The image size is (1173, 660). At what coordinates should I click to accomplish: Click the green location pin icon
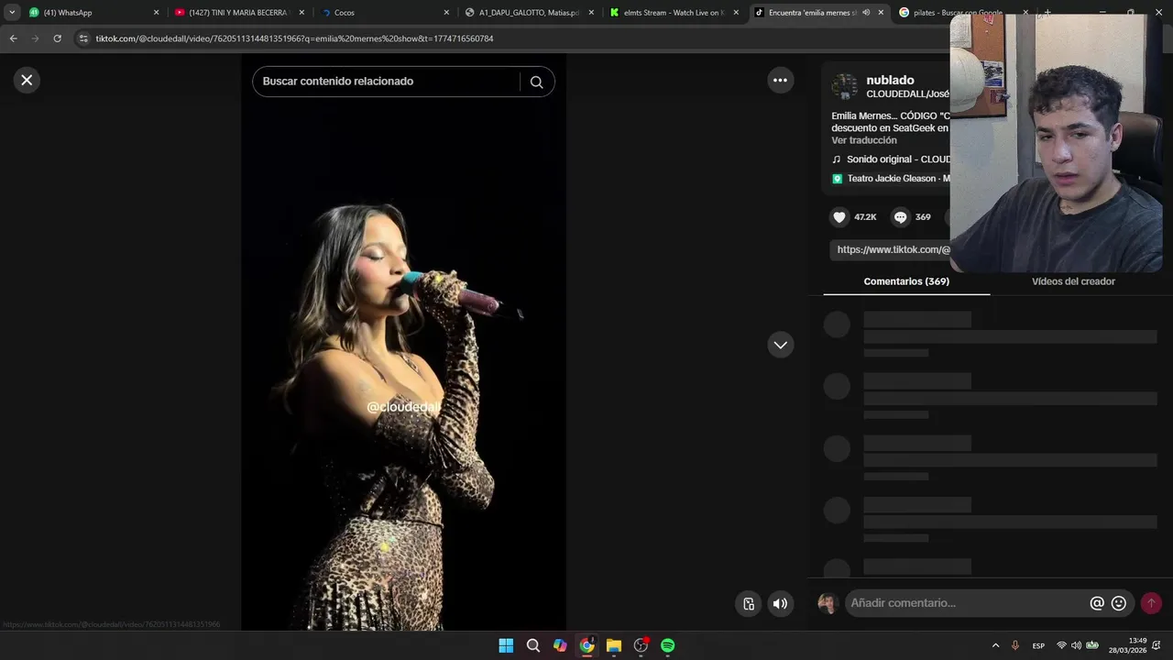[x=837, y=179]
